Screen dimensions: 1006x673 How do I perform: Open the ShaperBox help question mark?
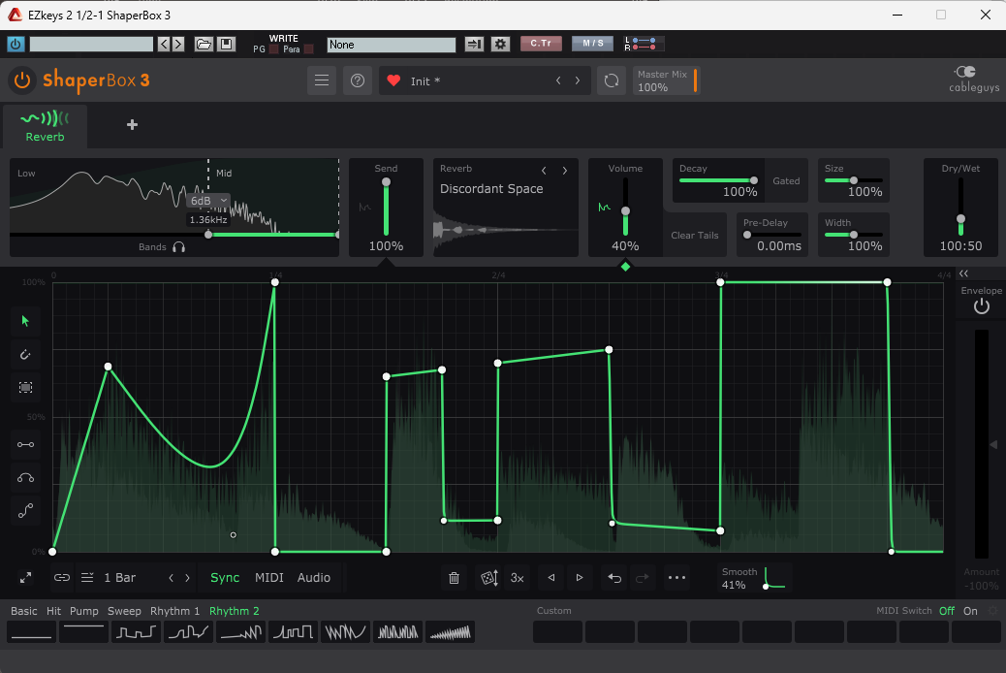pos(358,80)
